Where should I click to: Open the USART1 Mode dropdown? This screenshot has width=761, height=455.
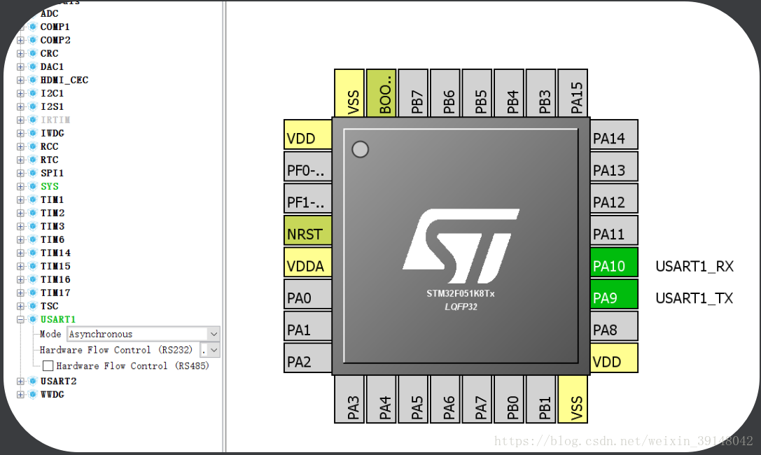click(214, 334)
